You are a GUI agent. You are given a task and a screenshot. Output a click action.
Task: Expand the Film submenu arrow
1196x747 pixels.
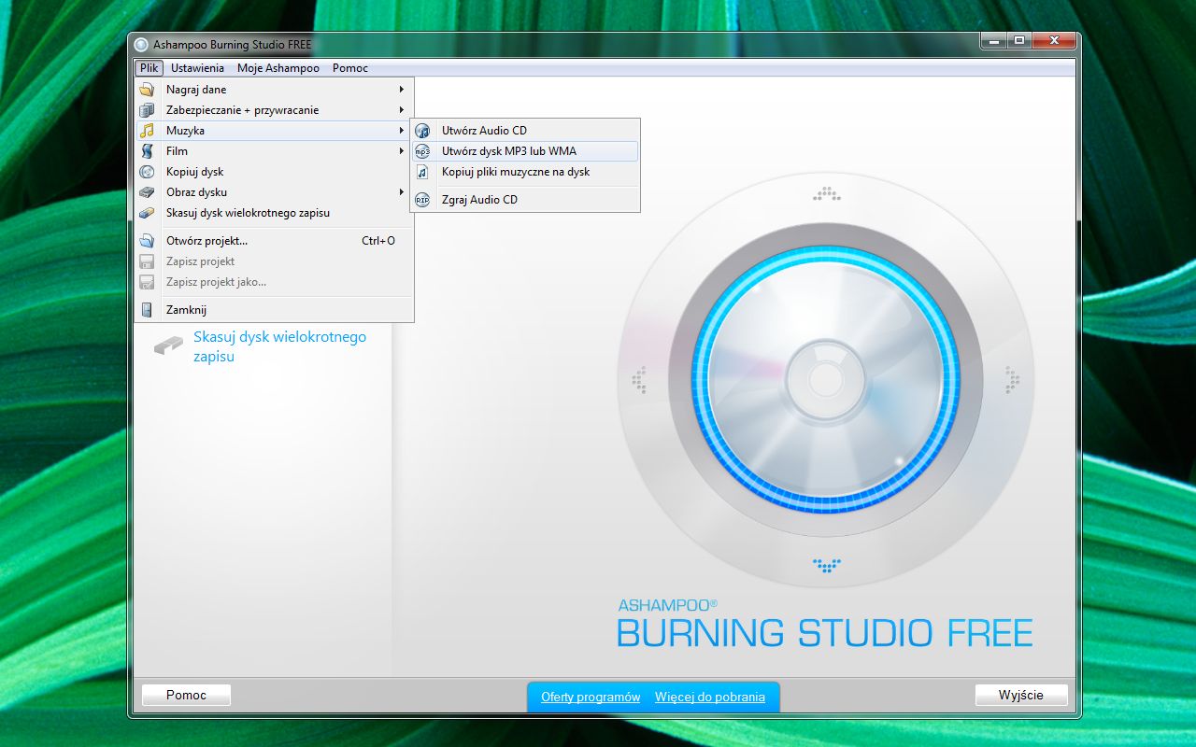[x=402, y=151]
